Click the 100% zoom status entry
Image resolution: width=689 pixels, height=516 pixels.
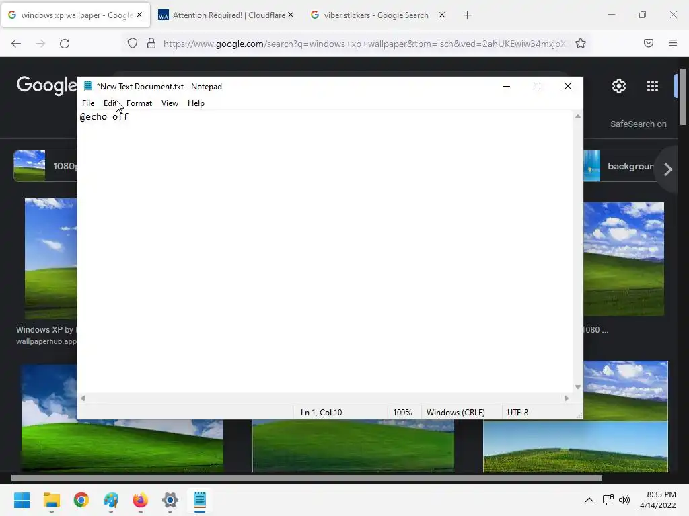point(402,413)
